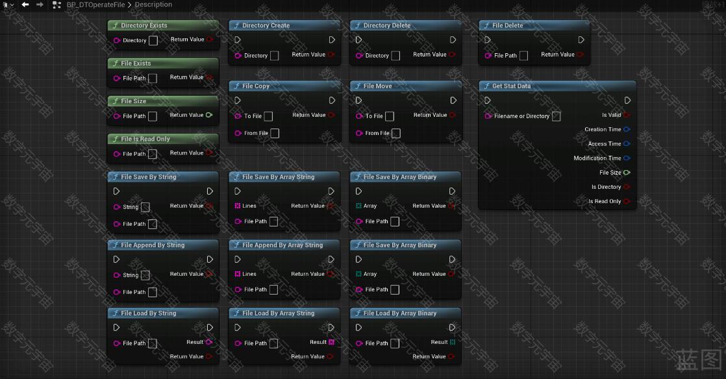The image size is (726, 379).
Task: Click the Is Read Only output pin
Action: [627, 201]
